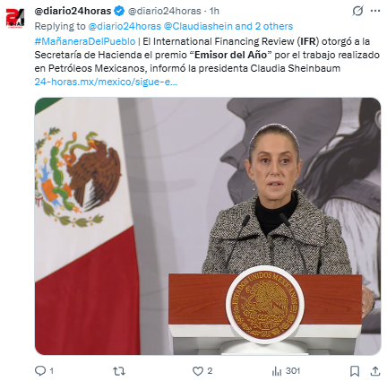Screen dimensions: 387x381
Task: Expand "and 2 others" recipients
Action: tap(264, 26)
